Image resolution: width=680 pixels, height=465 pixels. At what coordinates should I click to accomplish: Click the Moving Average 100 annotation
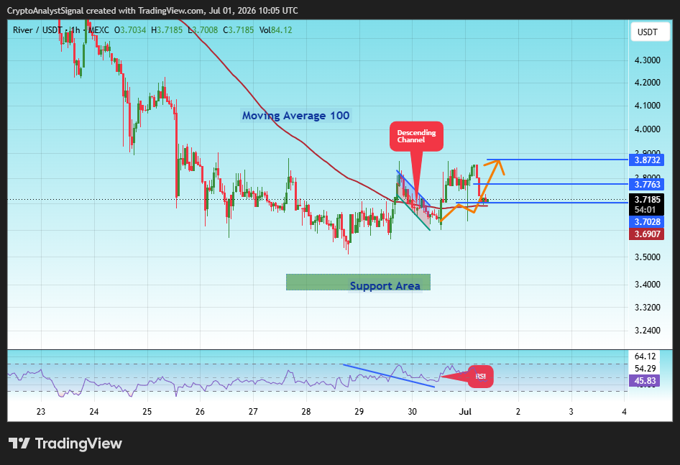[295, 116]
